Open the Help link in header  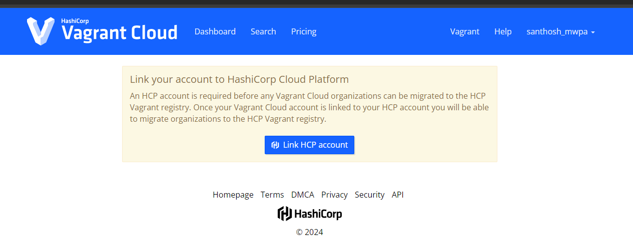pyautogui.click(x=503, y=31)
